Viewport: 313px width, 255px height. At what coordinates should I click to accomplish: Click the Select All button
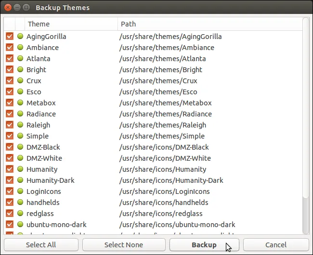point(41,244)
